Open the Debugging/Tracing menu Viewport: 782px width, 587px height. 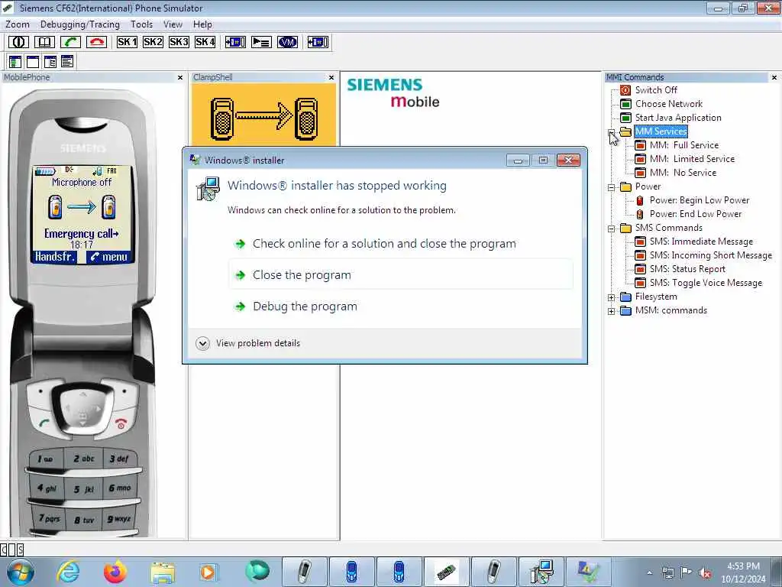pyautogui.click(x=79, y=24)
